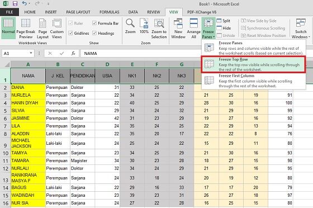This screenshot has height=208, width=313.
Task: Expand the Name Box dropdown arrow
Action: [x=31, y=53]
